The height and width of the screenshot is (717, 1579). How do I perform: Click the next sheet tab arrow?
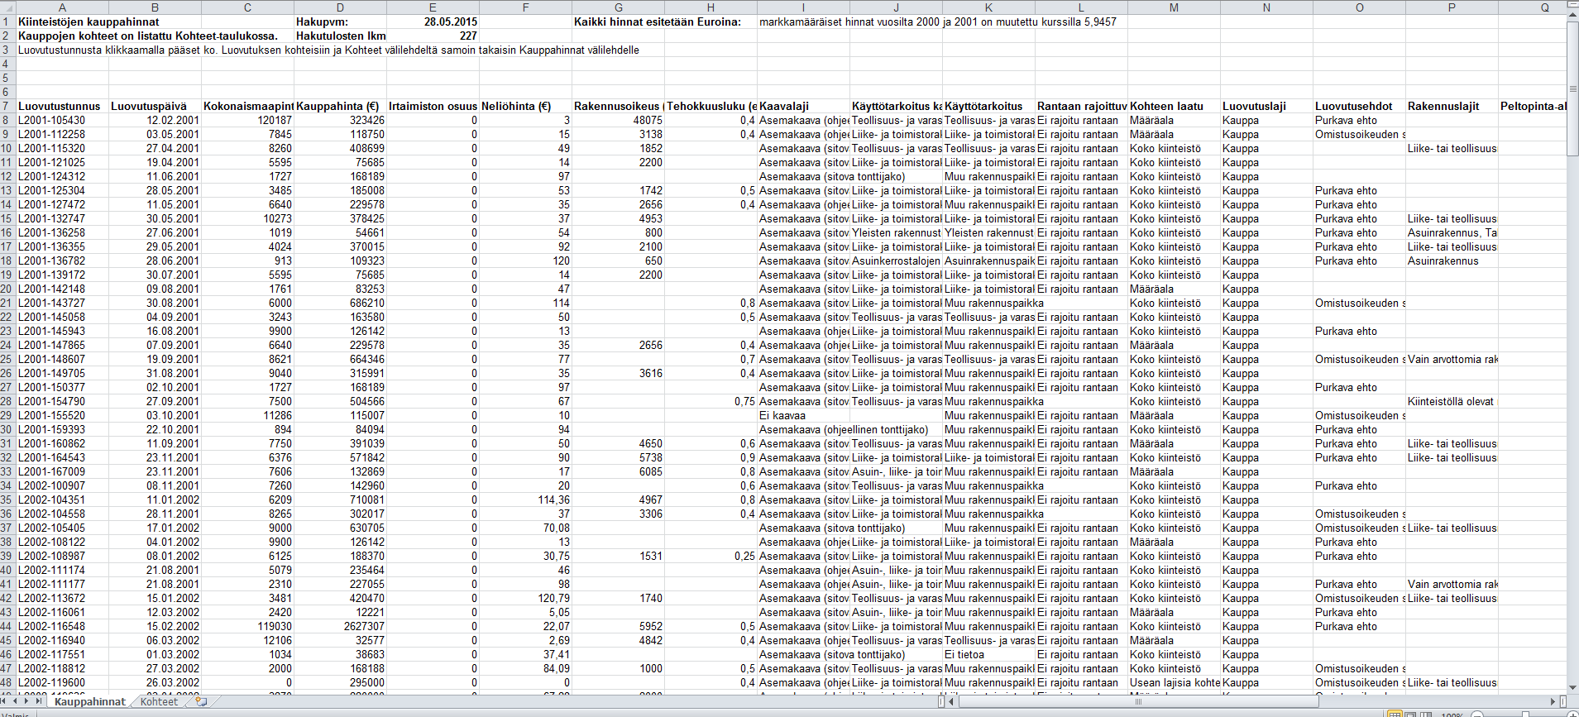click(27, 701)
